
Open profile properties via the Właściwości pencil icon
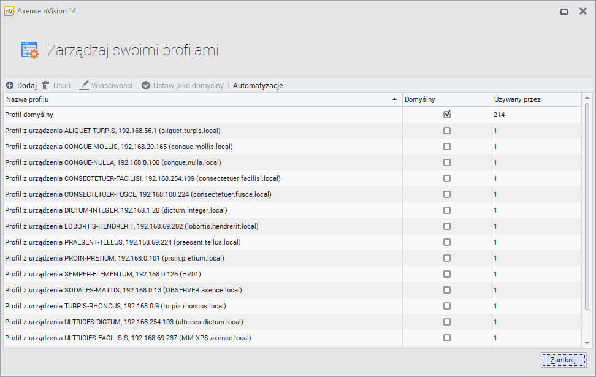(x=83, y=85)
